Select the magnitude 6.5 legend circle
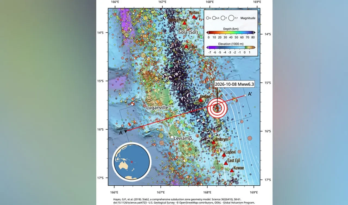Viewport: 348px width, 205px height. point(214,18)
